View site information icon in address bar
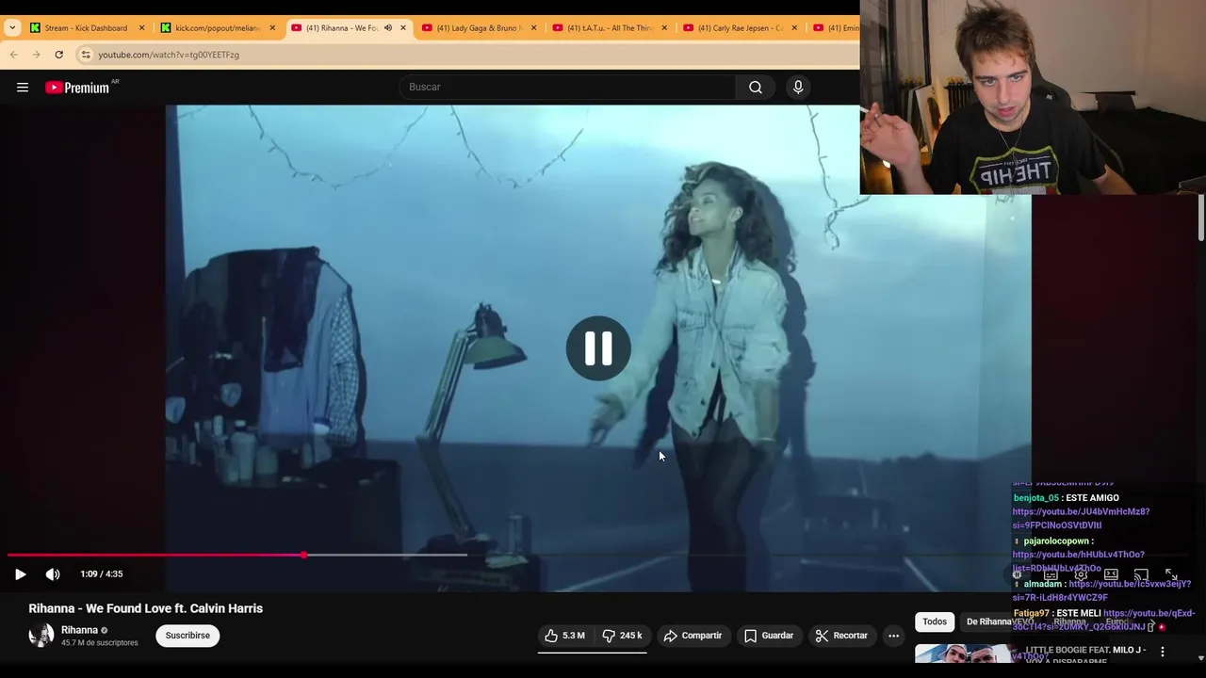 click(x=85, y=55)
